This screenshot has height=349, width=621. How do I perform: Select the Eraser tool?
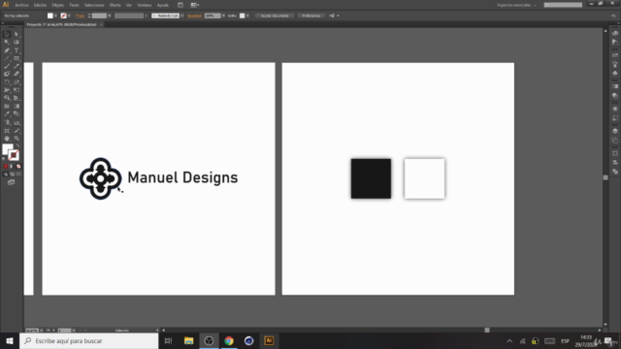[x=16, y=74]
